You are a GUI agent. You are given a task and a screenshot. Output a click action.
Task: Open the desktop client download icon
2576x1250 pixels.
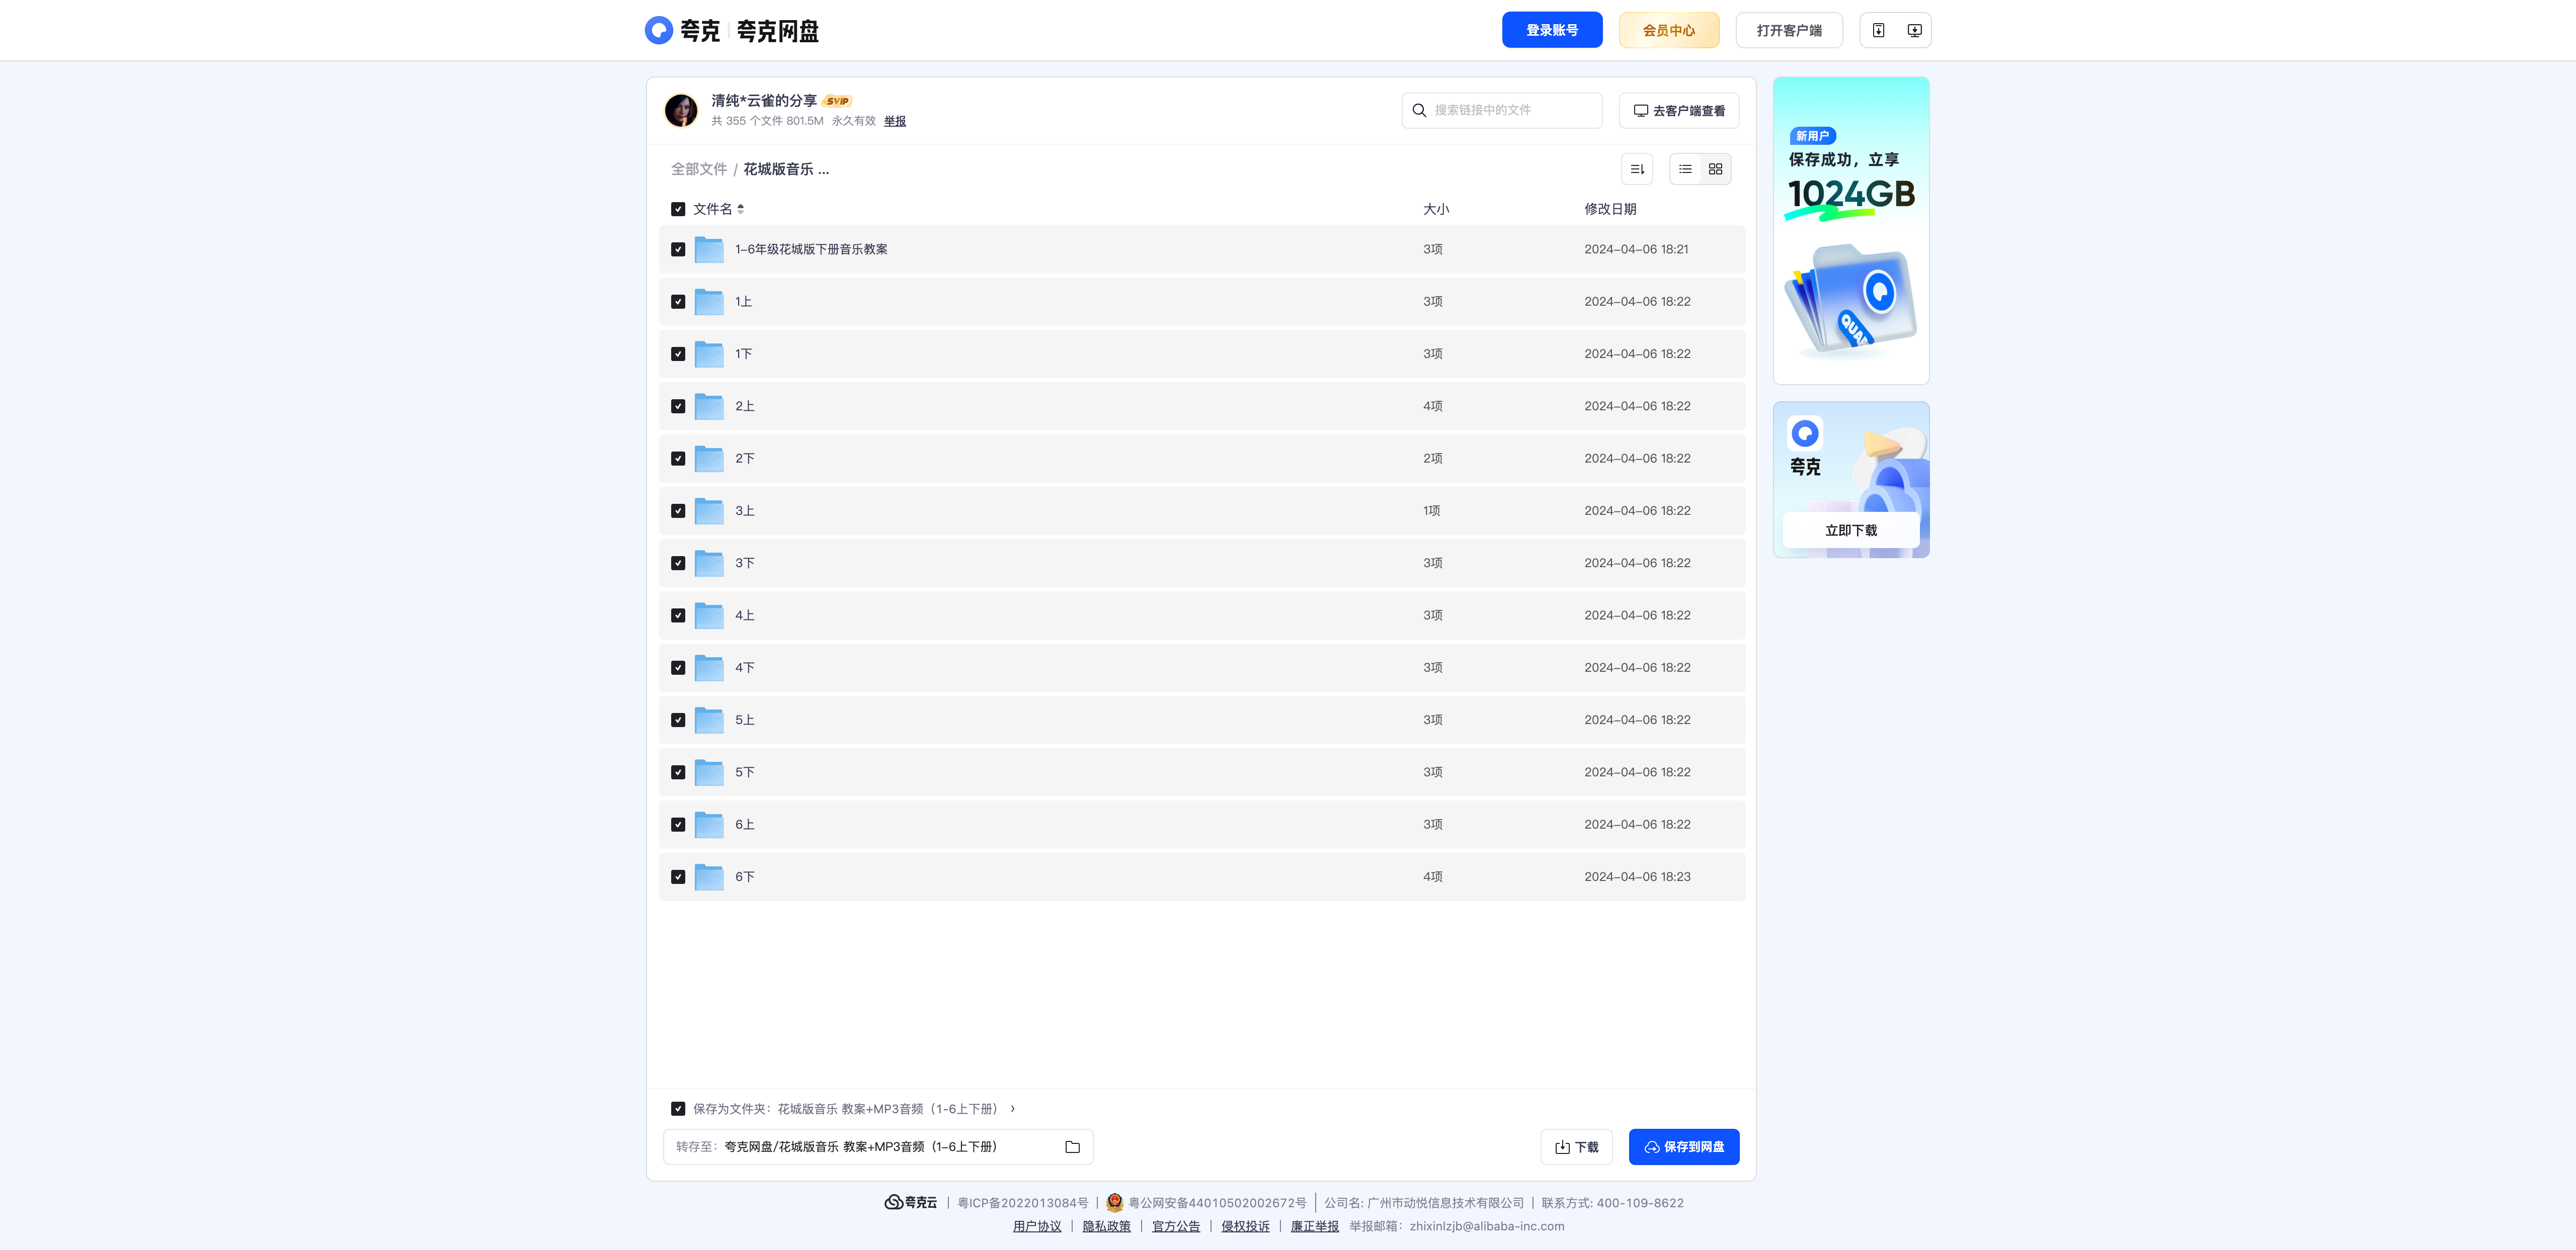[1914, 30]
